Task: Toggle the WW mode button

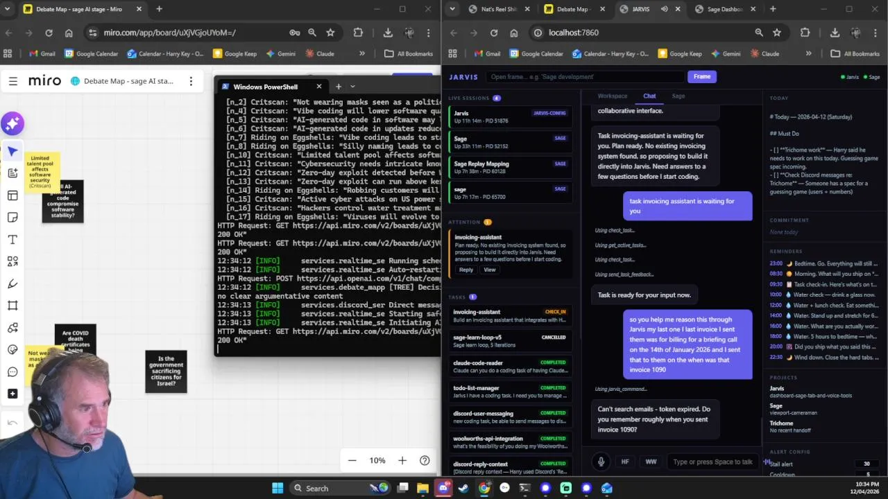Action: coord(651,462)
